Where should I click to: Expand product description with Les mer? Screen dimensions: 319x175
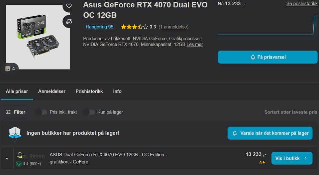195,44
